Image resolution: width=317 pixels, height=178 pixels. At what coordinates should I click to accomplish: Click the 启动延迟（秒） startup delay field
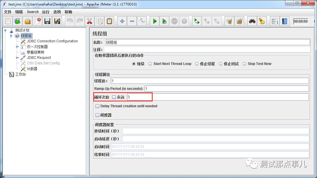tap(215, 139)
